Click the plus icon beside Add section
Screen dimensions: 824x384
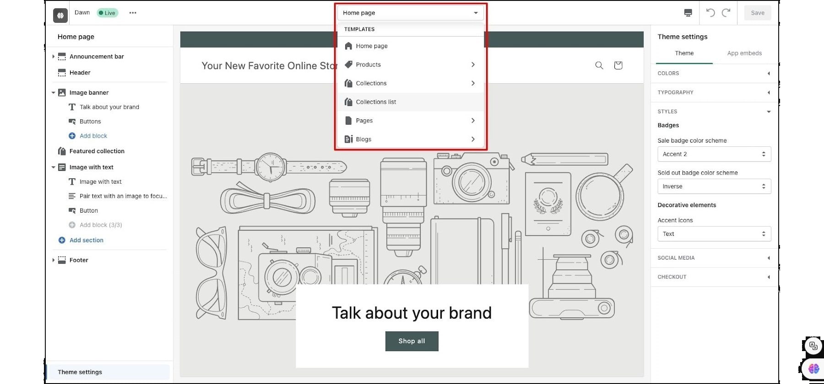pyautogui.click(x=62, y=240)
